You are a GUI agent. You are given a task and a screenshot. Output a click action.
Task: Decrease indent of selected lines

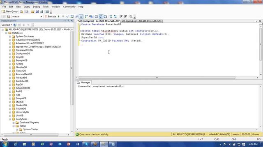[x=121, y=16]
